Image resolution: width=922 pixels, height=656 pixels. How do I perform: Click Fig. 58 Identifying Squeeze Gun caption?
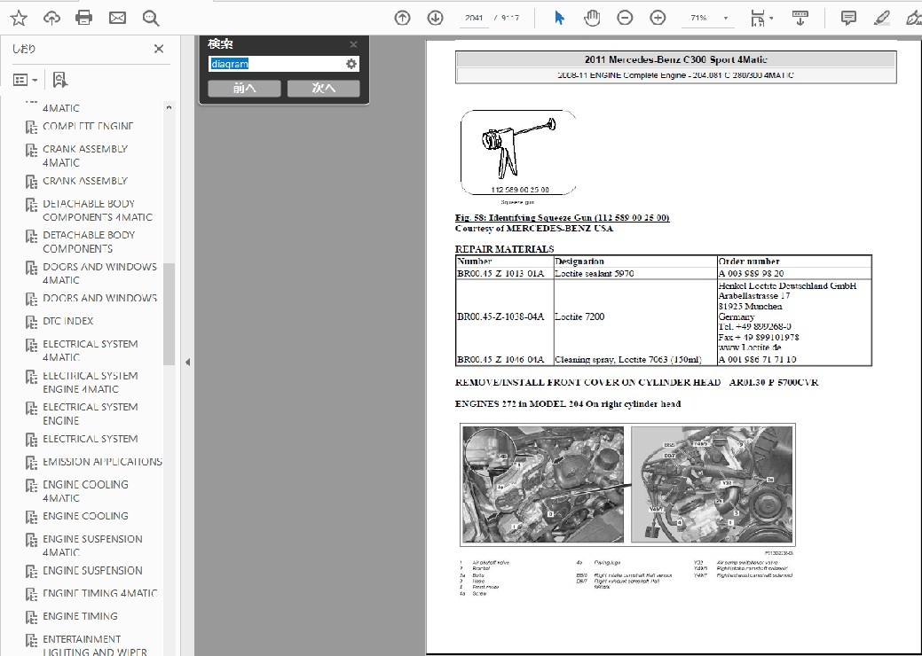tap(562, 218)
